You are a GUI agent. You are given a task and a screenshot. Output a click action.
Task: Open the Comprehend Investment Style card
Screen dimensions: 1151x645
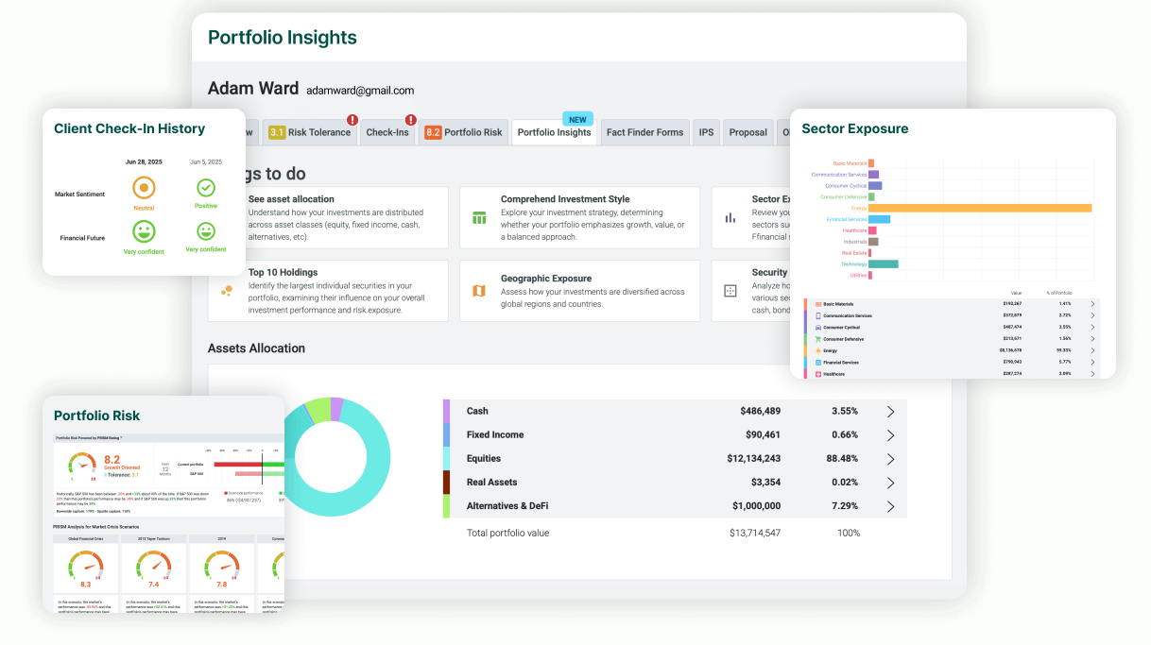tap(580, 218)
